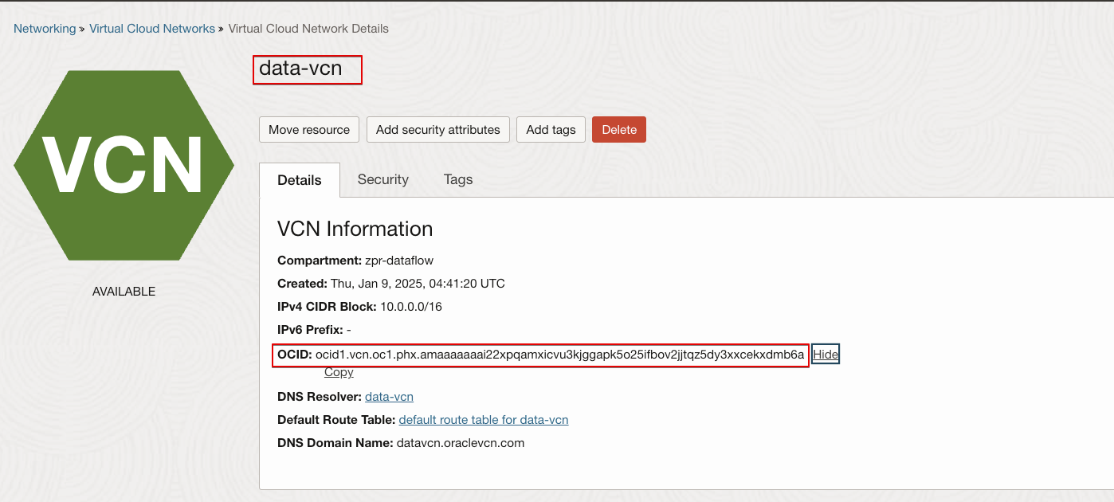Open default route table for data-vcn

(x=483, y=420)
